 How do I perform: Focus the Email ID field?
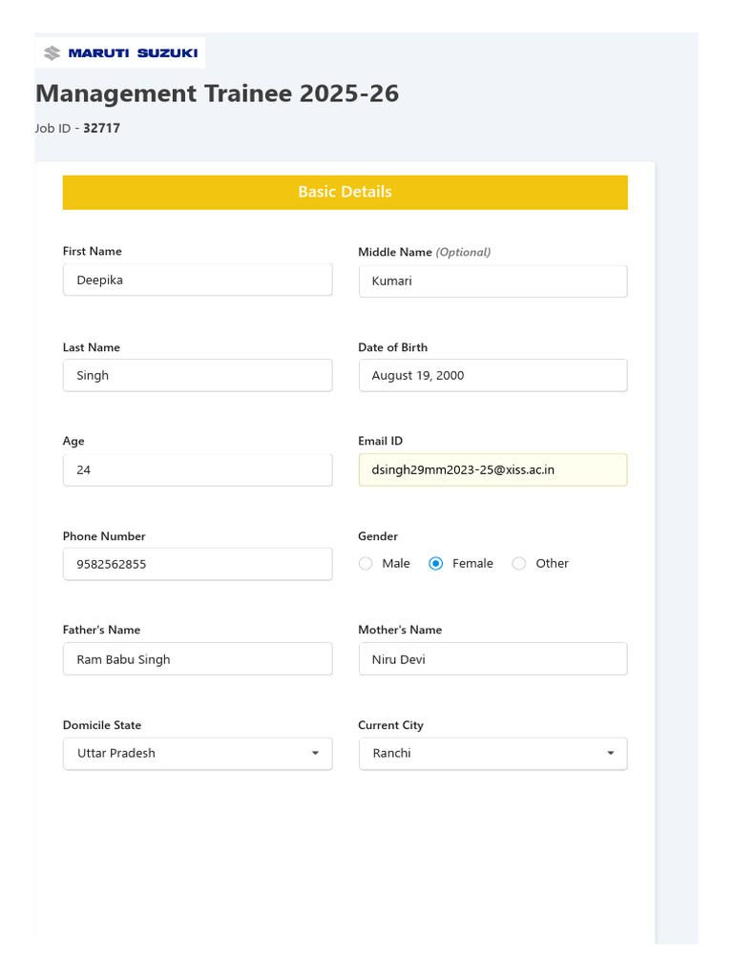492,470
